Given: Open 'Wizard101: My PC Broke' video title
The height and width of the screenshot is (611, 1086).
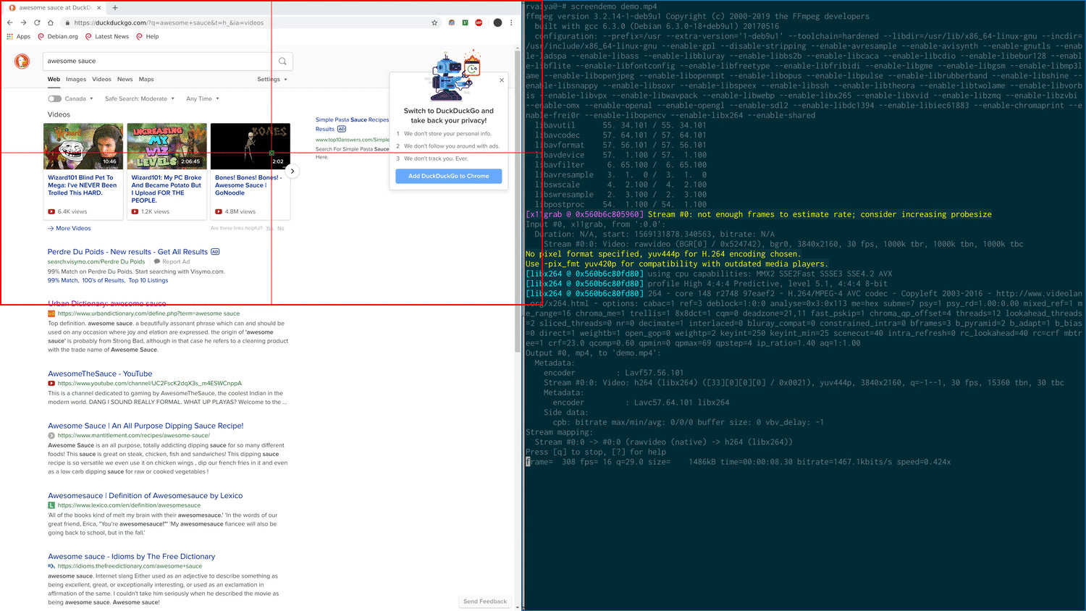Looking at the screenshot, I should point(167,189).
